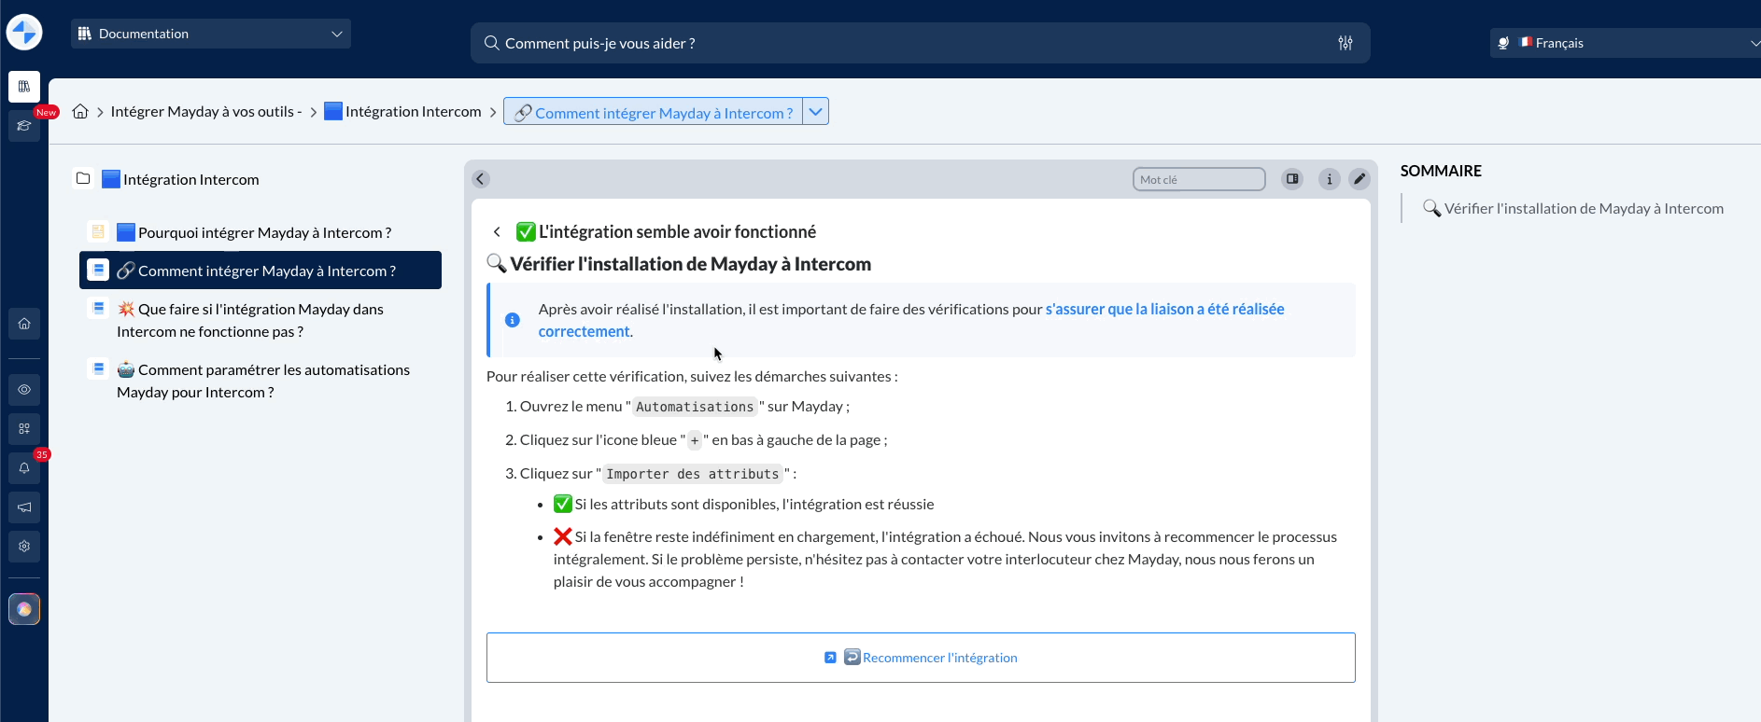The image size is (1761, 722).
Task: Click the "Mot clé" keyword field
Action: click(x=1198, y=179)
